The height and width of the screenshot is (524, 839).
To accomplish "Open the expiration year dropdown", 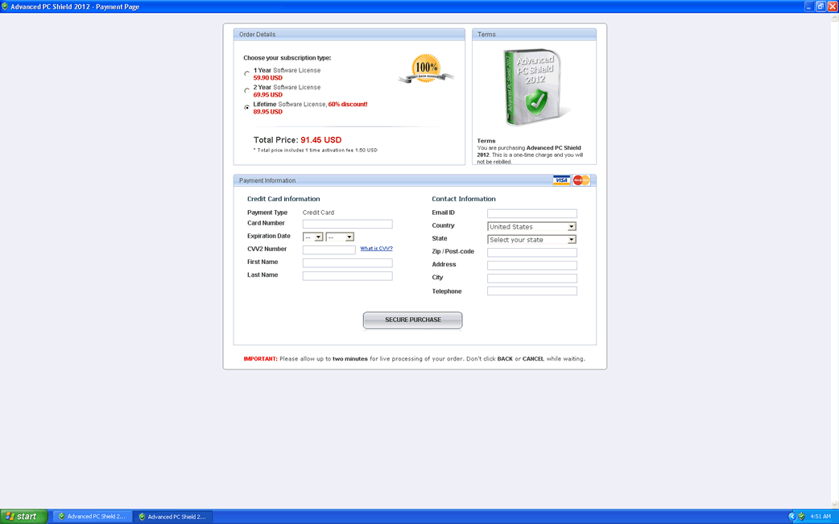I will (340, 237).
